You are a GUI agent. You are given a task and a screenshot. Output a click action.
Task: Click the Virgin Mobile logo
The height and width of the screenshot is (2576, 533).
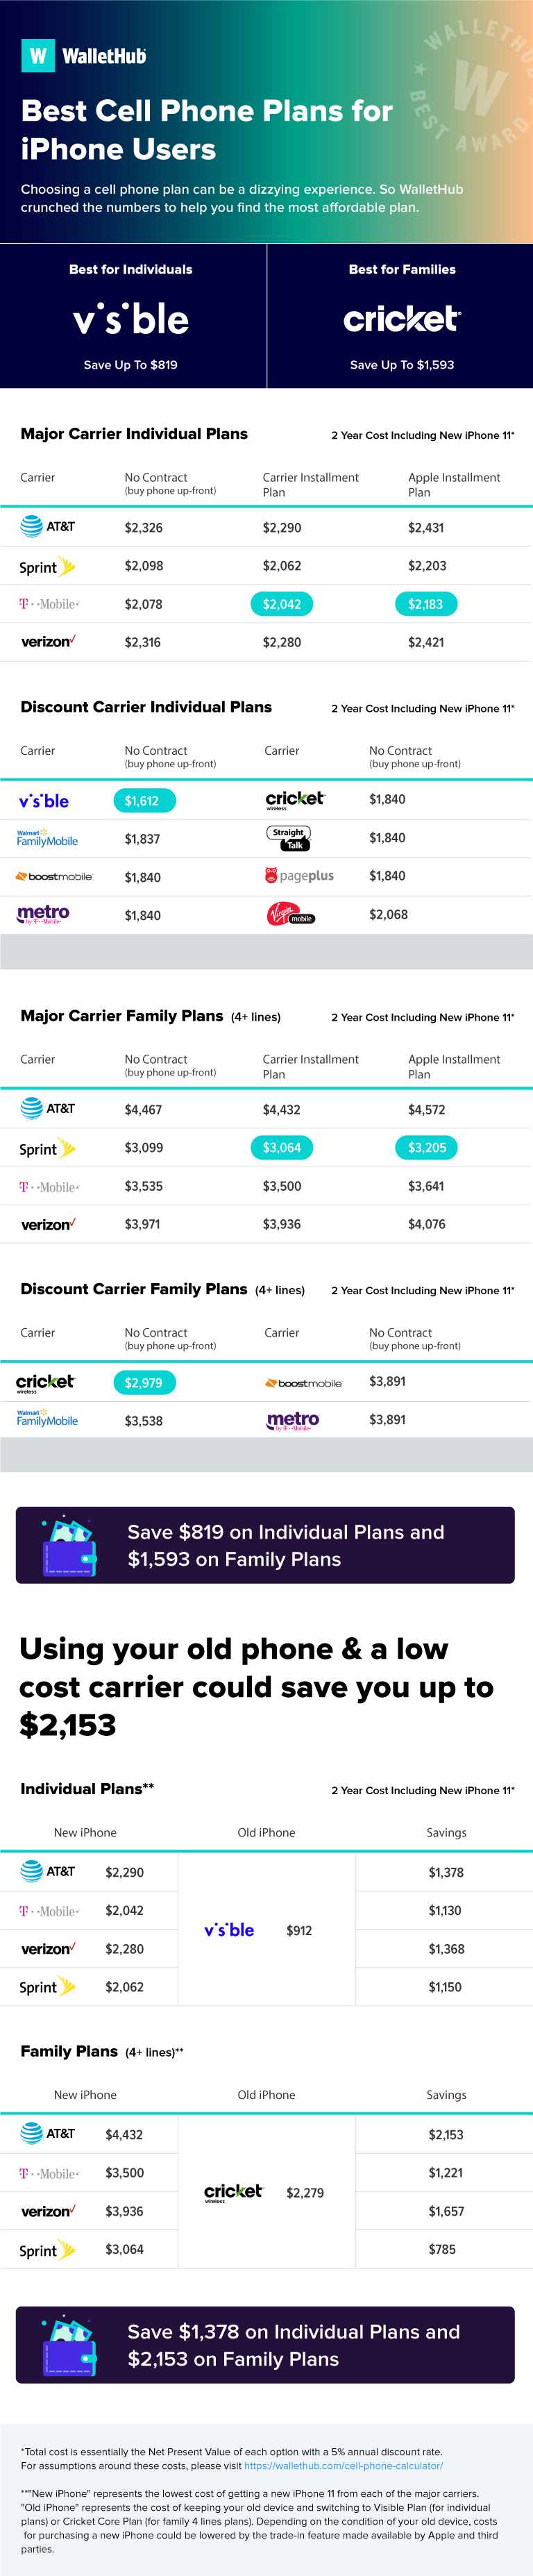[290, 914]
